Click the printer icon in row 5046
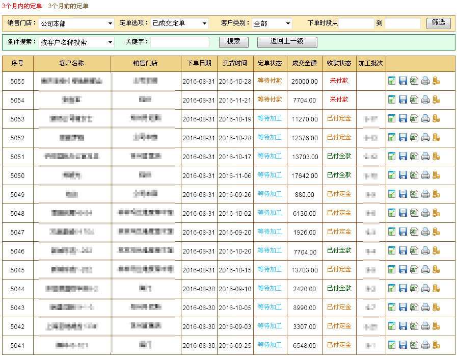 (x=425, y=250)
